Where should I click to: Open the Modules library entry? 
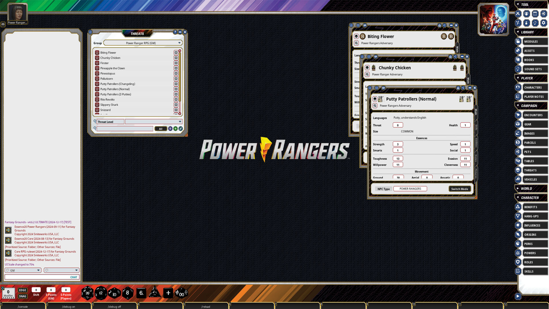pos(535,41)
